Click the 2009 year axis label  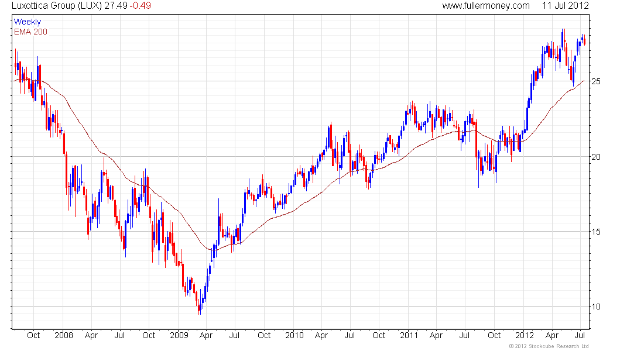click(x=179, y=335)
